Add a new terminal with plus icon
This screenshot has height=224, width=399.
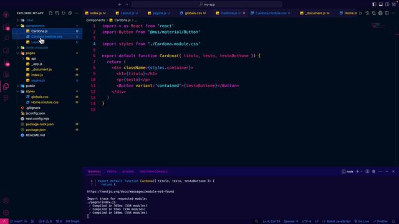357,172
